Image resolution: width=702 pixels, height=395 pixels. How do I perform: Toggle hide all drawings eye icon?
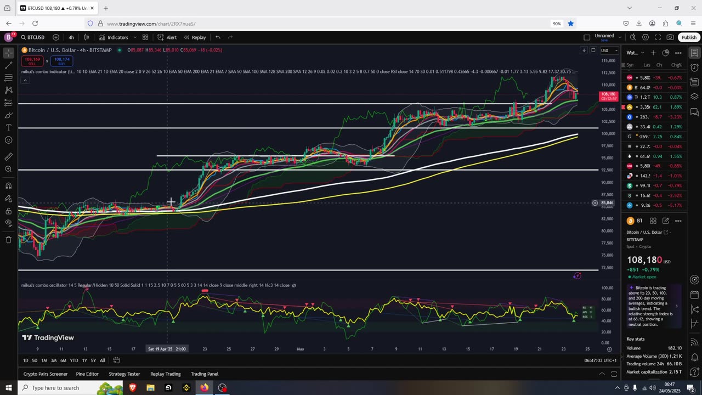(8, 223)
